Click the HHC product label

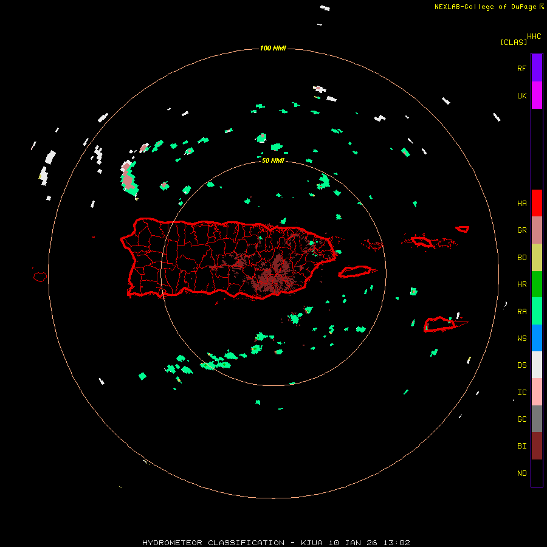tap(534, 36)
